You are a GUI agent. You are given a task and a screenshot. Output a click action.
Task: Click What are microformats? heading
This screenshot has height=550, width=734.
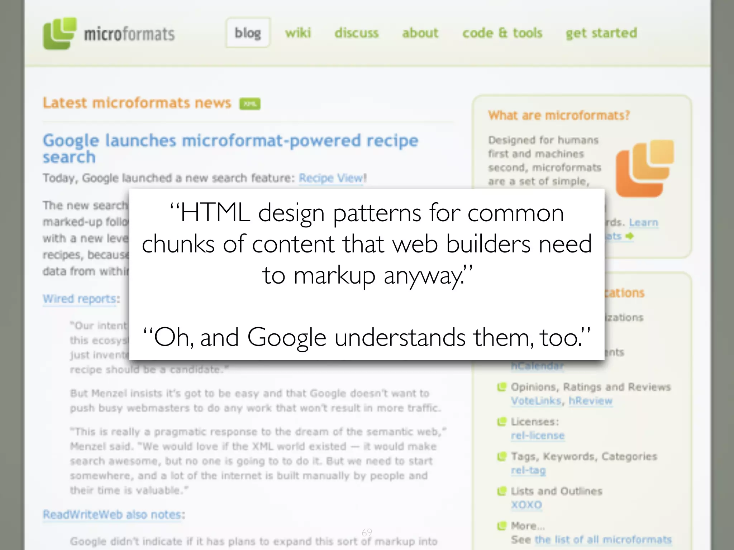pos(559,115)
